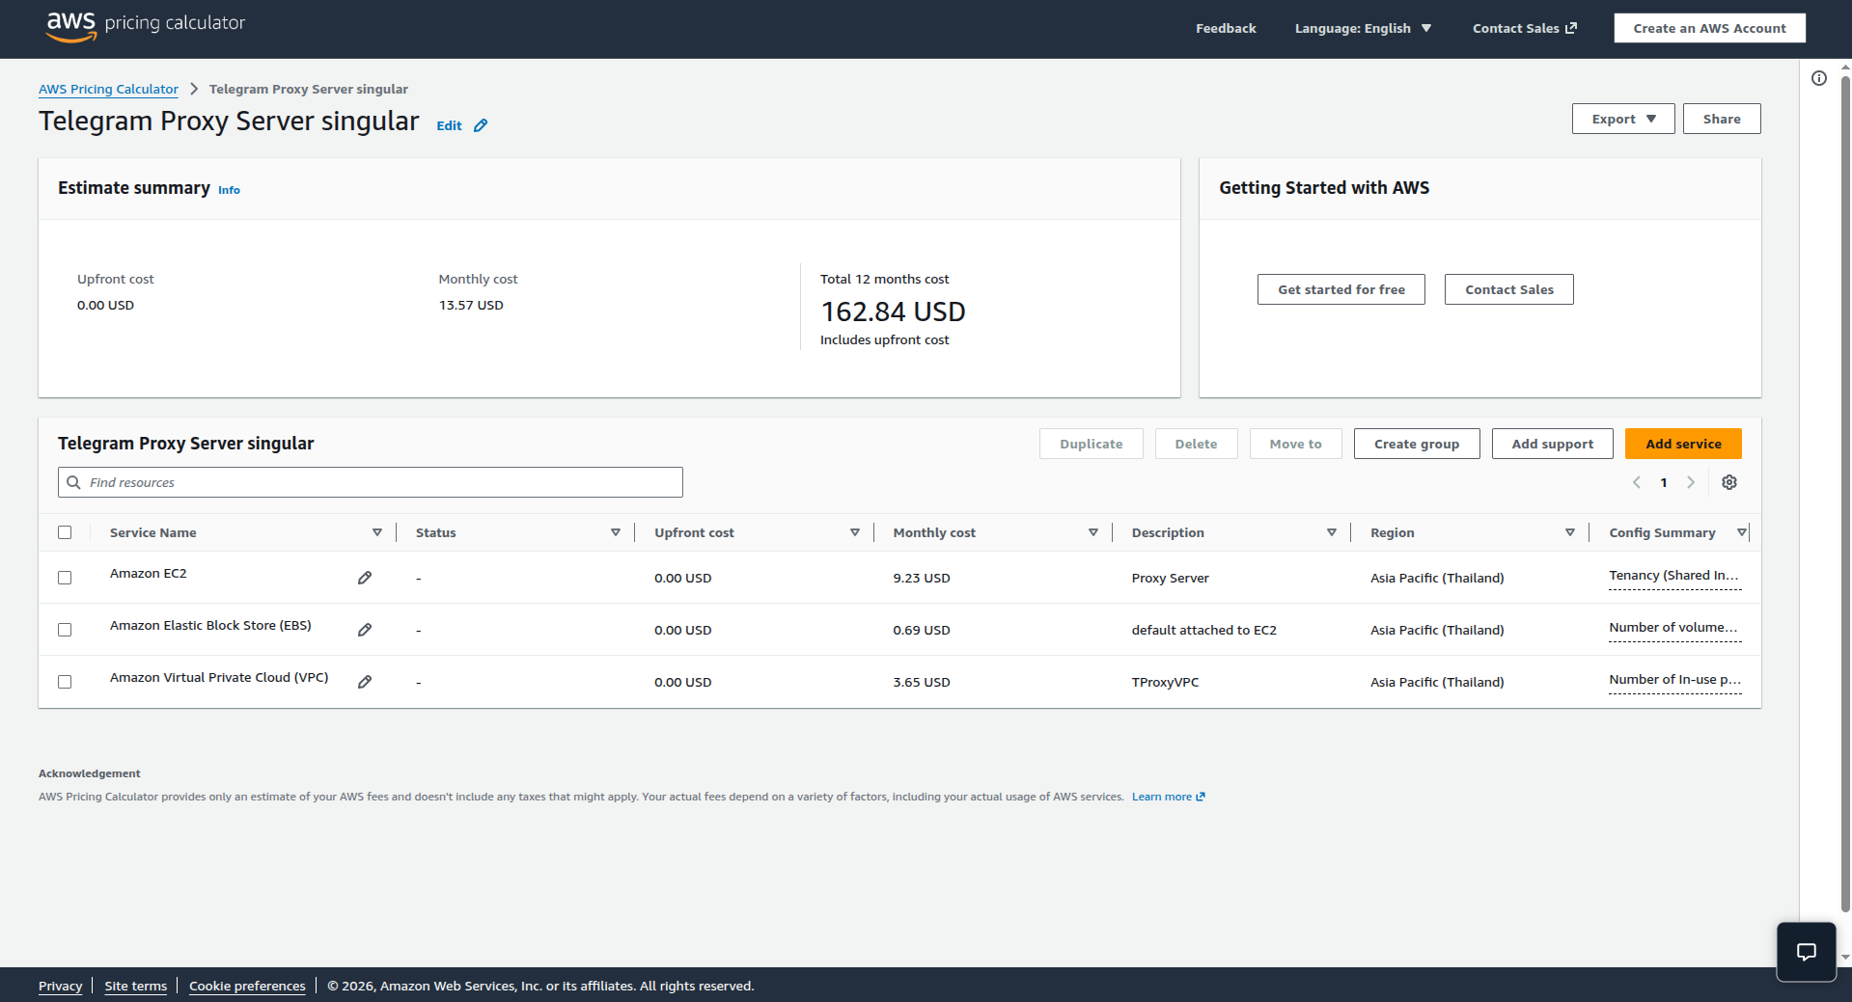
Task: Edit the Amazon Elastic Block Store row pencil
Action: (365, 630)
